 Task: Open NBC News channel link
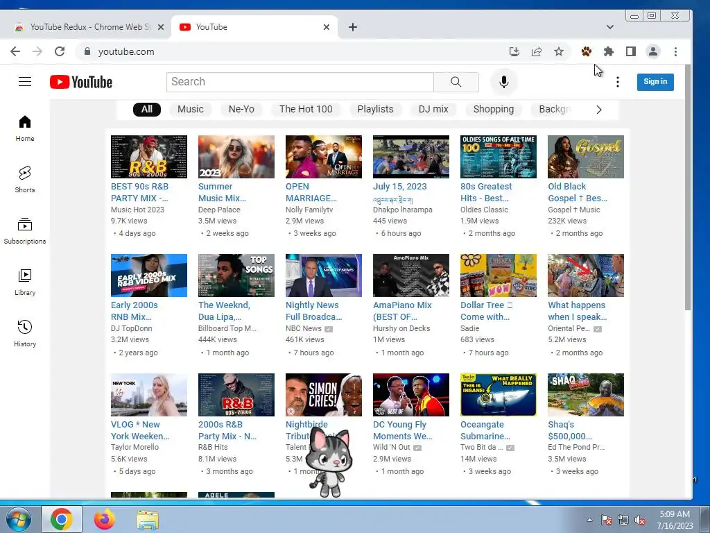pyautogui.click(x=304, y=328)
